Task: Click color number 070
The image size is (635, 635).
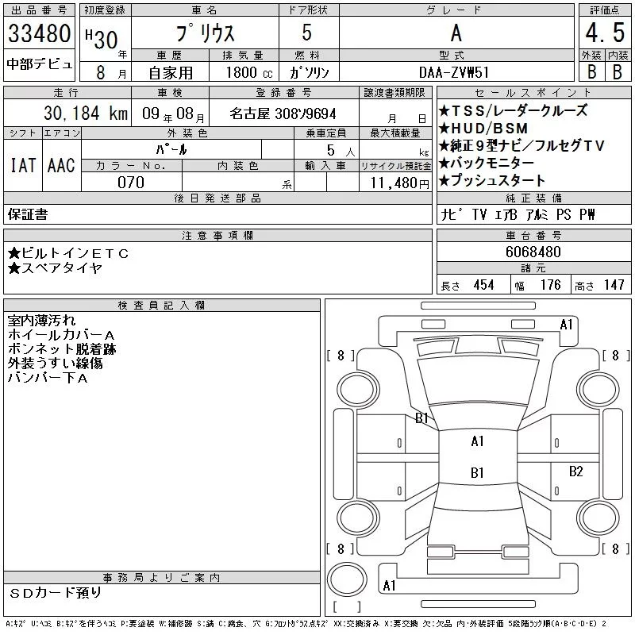Action: coord(131,183)
